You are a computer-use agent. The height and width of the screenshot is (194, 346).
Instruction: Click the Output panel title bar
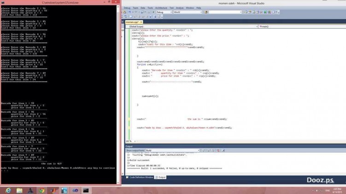click(235, 146)
